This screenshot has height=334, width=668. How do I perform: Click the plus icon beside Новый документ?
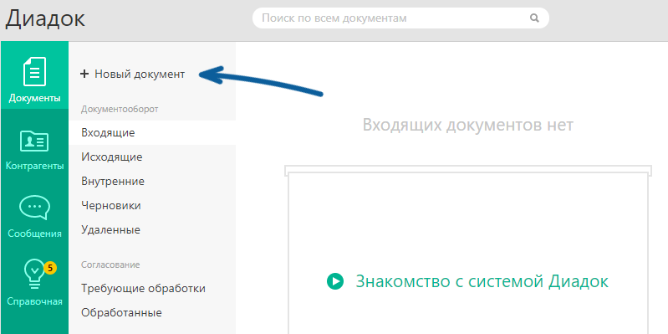tap(84, 75)
